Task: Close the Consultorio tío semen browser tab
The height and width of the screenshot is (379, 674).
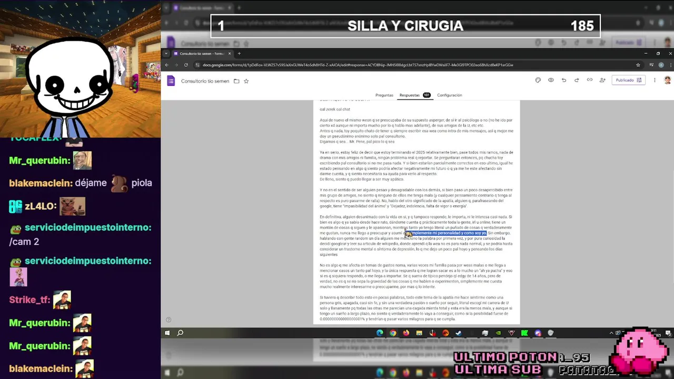Action: [230, 53]
